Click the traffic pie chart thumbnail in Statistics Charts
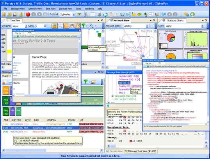Viewport: 210px width, 159px height. (x=171, y=39)
